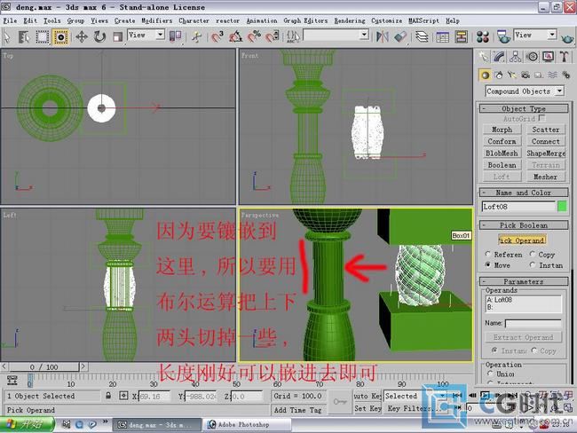Click the Scatter object type button
This screenshot has height=433, width=577.
coord(545,130)
